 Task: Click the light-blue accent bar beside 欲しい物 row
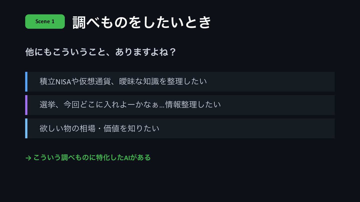(26, 128)
